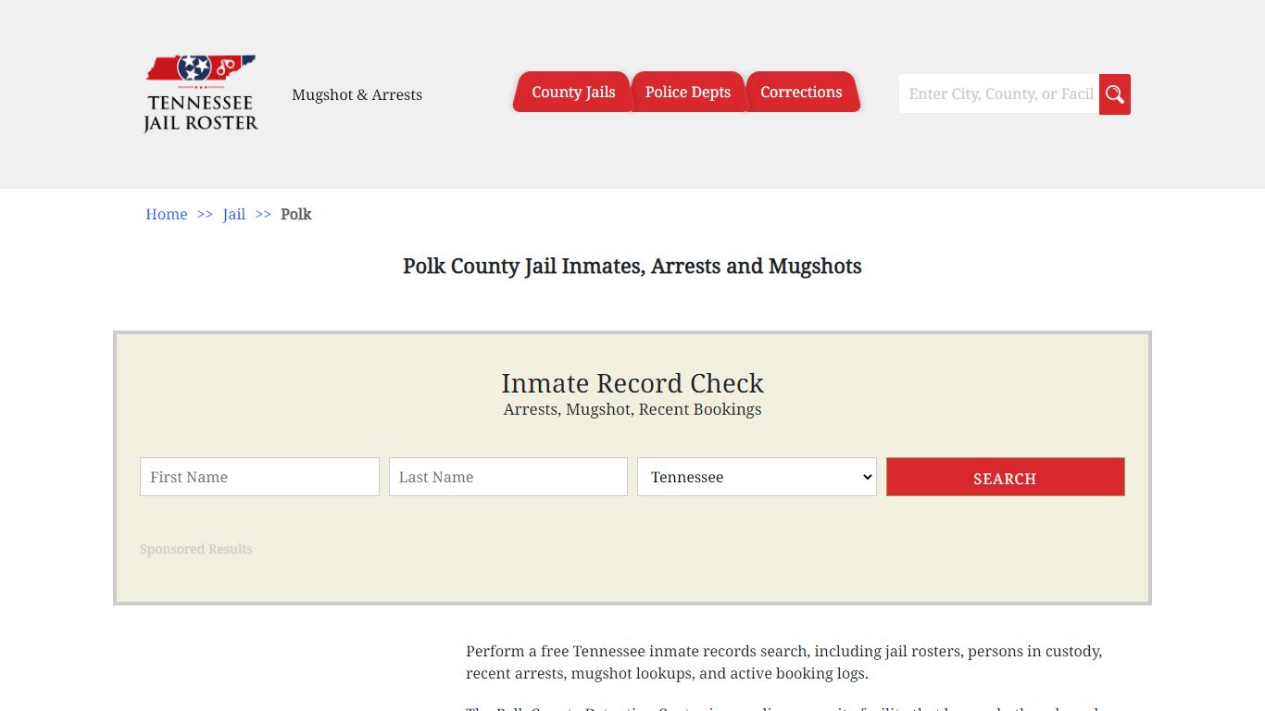Click the Inmate Record Check title
This screenshot has width=1265, height=711.
(x=632, y=383)
